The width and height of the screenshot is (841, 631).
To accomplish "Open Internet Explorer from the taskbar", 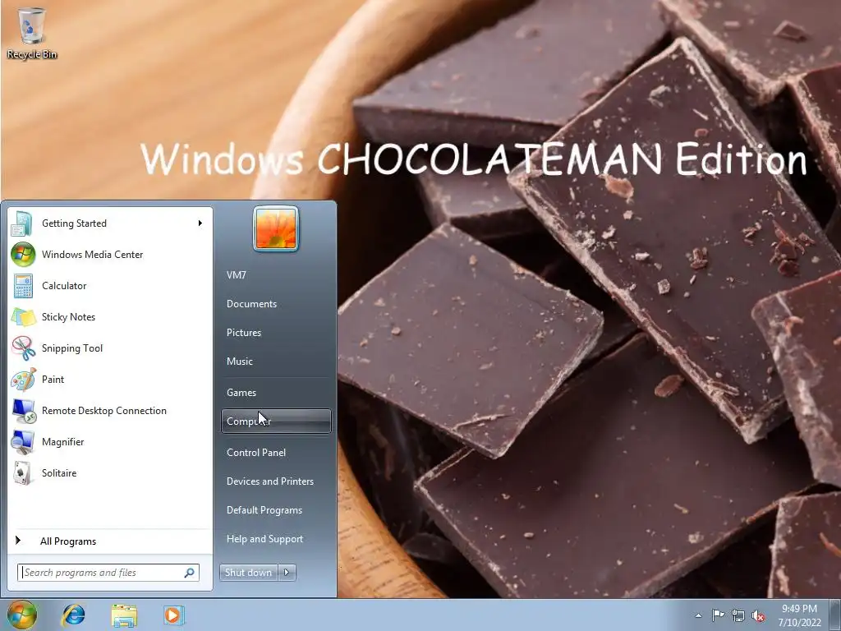I will click(73, 615).
